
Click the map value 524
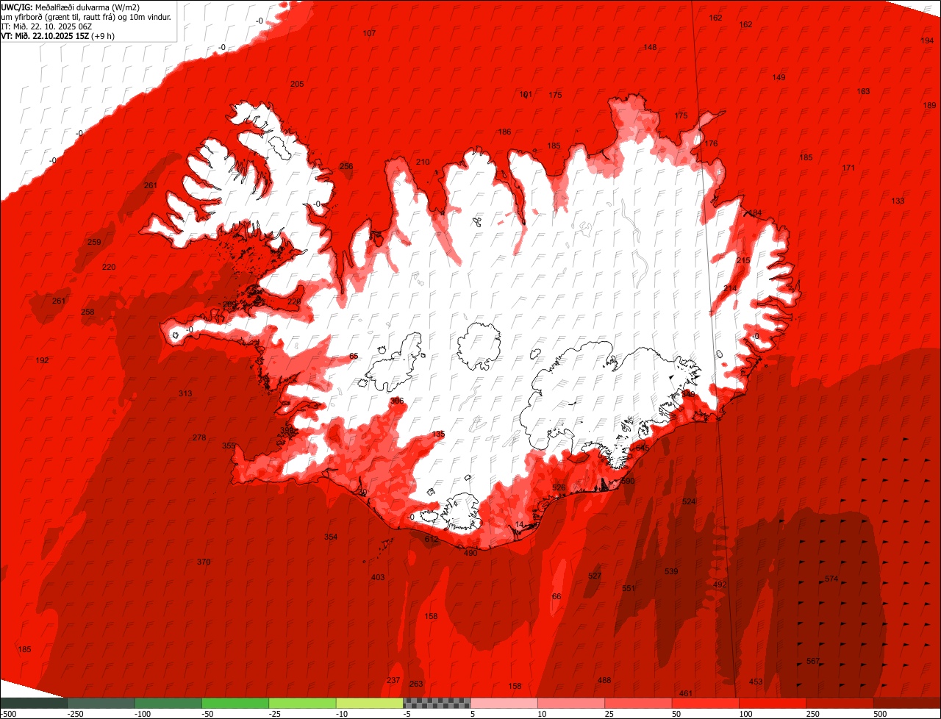(689, 502)
